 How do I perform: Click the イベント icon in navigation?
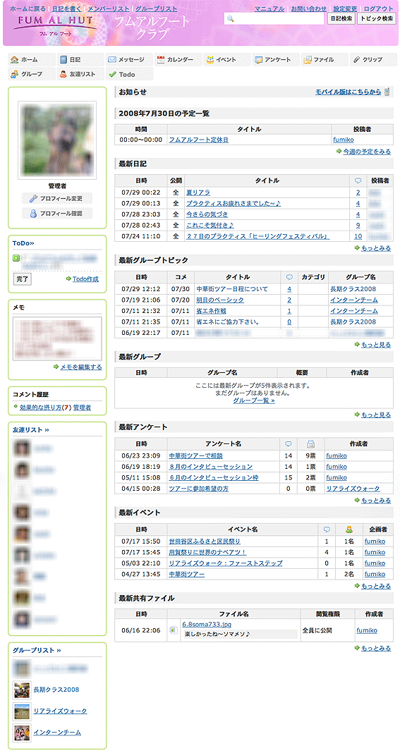click(210, 59)
